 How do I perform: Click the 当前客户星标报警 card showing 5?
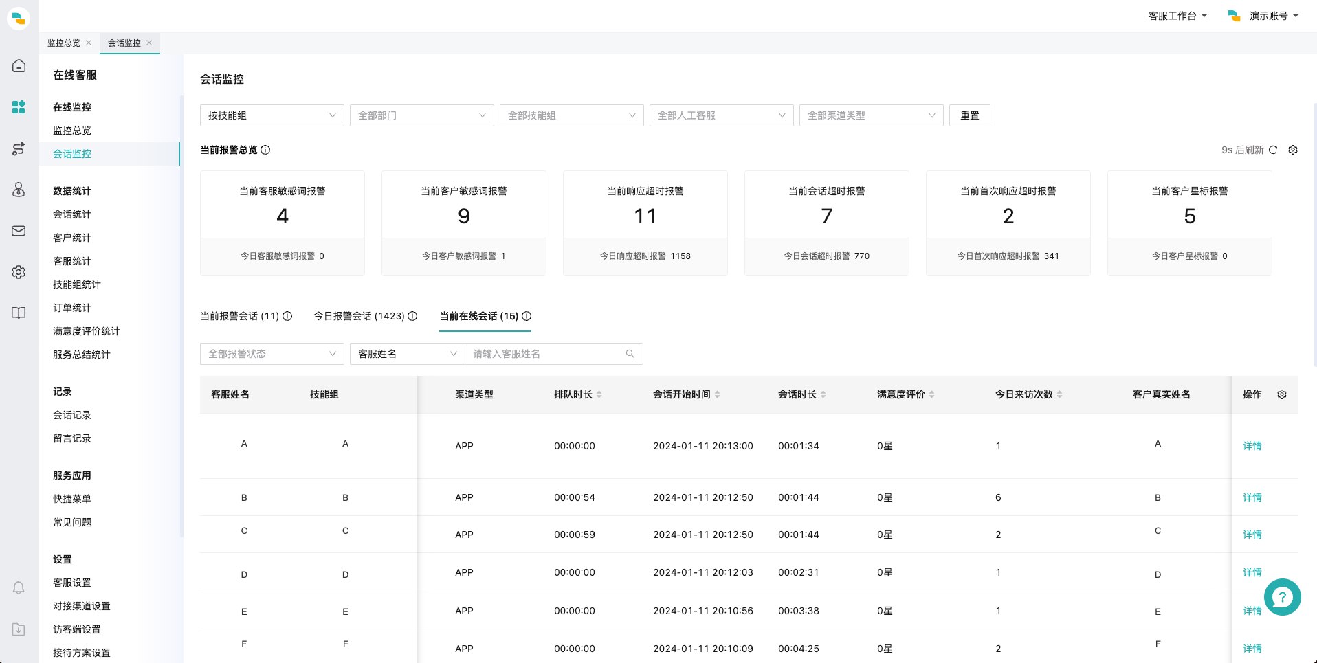1190,223
